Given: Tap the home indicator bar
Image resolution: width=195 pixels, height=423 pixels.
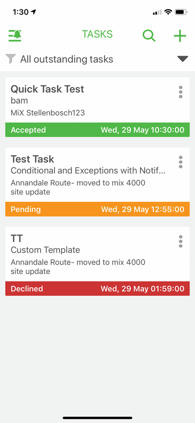Looking at the screenshot, I should pyautogui.click(x=97, y=418).
